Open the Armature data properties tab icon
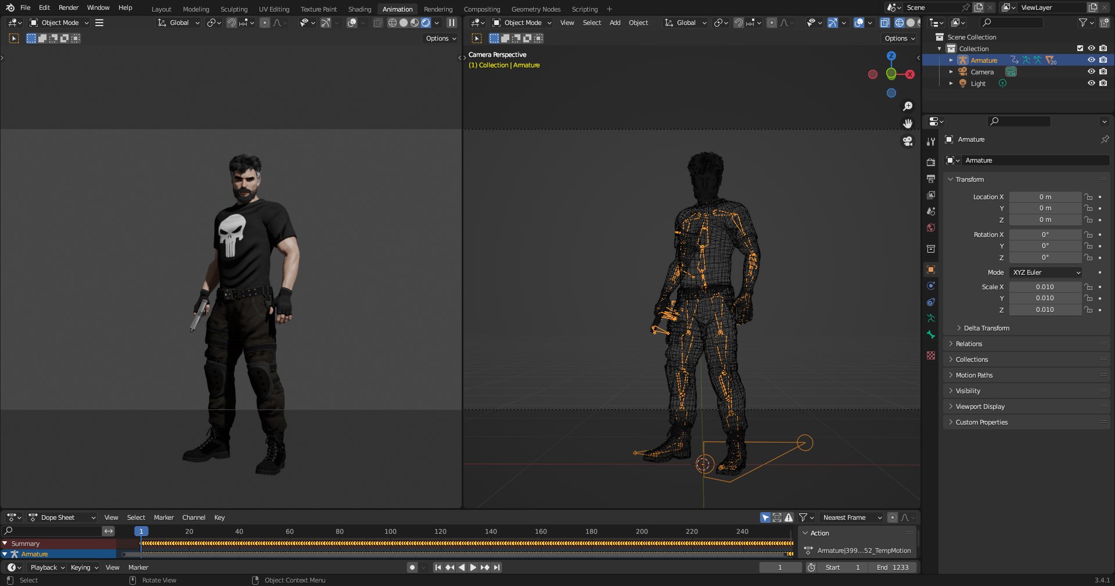The width and height of the screenshot is (1115, 586). pos(931,318)
